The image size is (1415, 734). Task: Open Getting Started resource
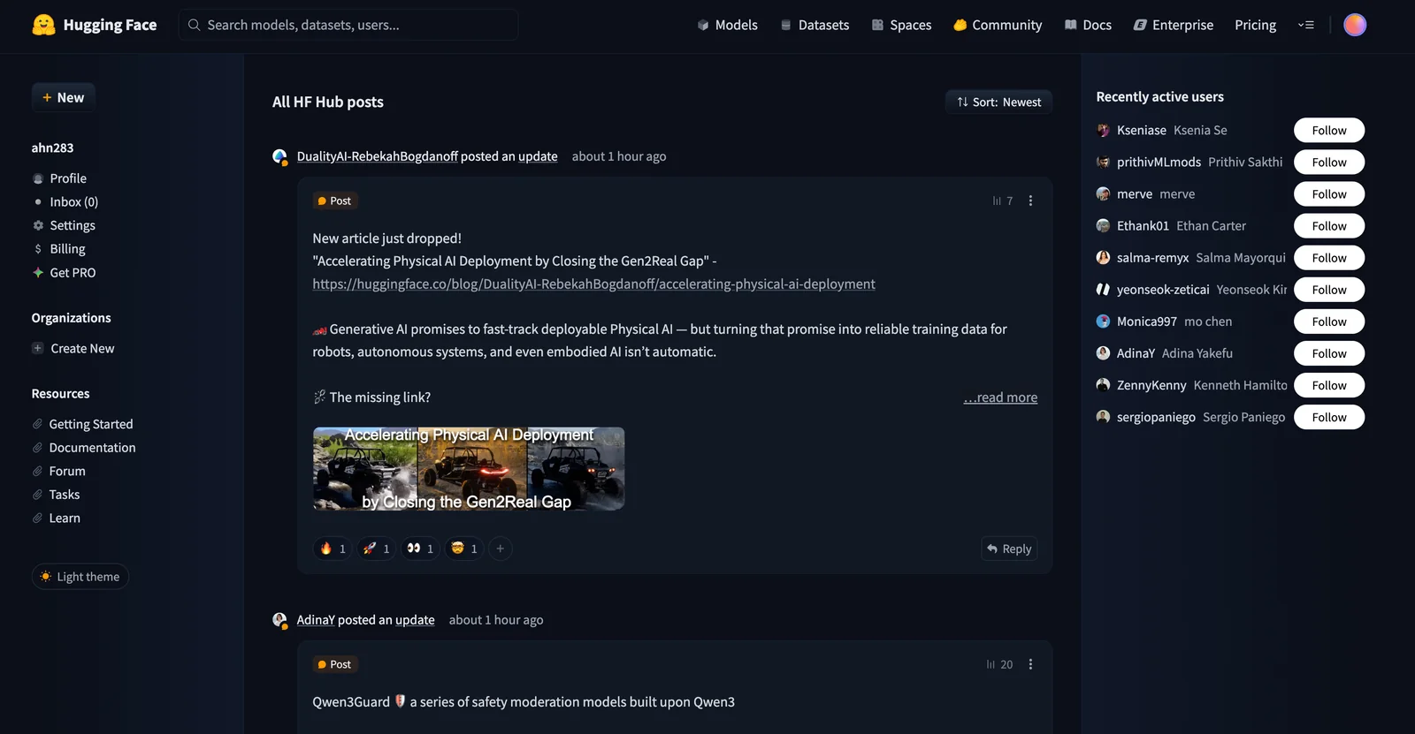[82, 424]
